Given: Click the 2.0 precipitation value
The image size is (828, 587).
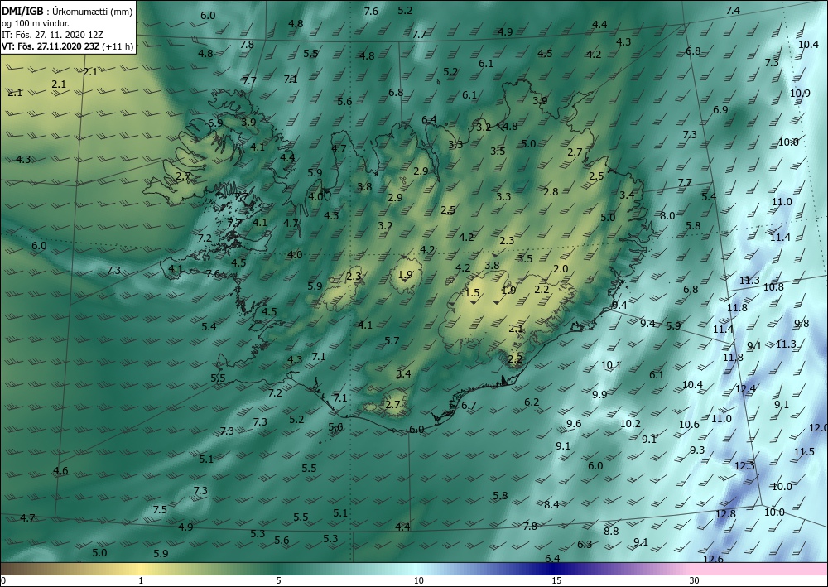Looking at the screenshot, I should 561,269.
